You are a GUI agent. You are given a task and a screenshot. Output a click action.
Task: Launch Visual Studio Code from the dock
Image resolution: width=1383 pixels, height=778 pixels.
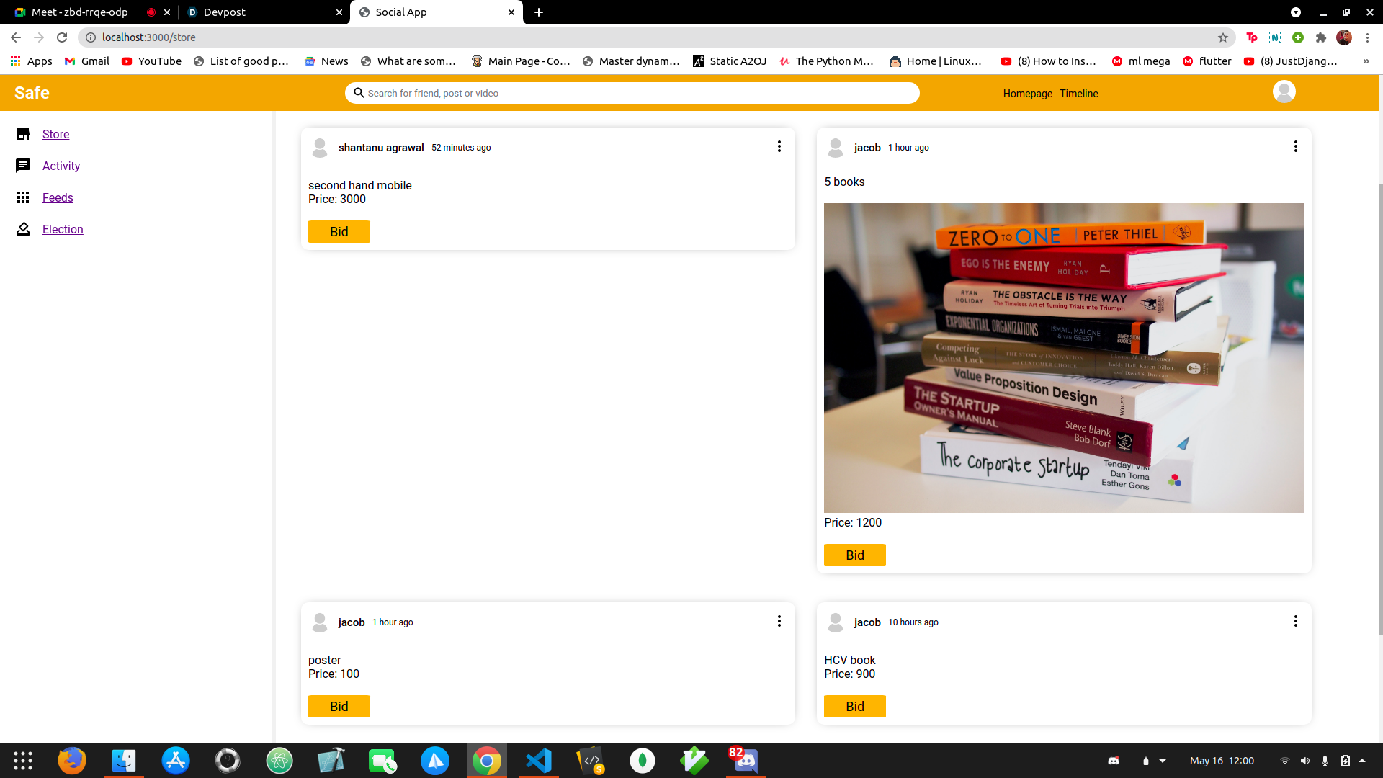tap(539, 761)
